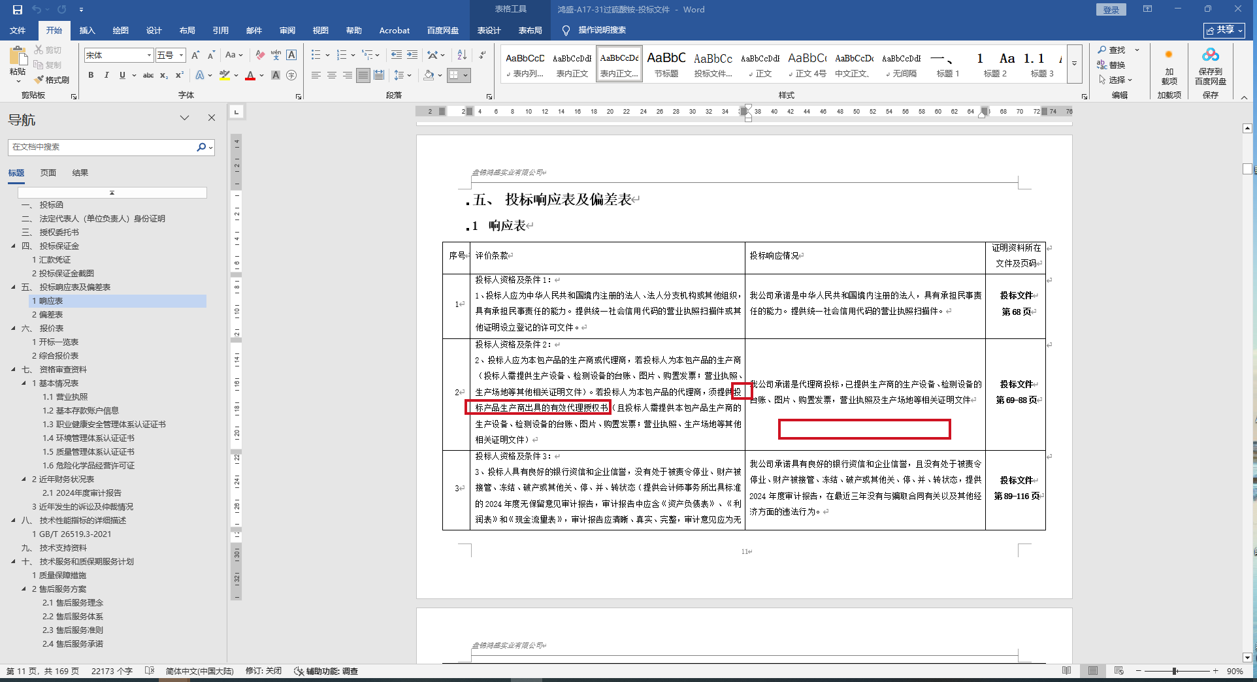Screen dimensions: 1257x682
Task: Switch to Print Layout view
Action: [x=1093, y=671]
